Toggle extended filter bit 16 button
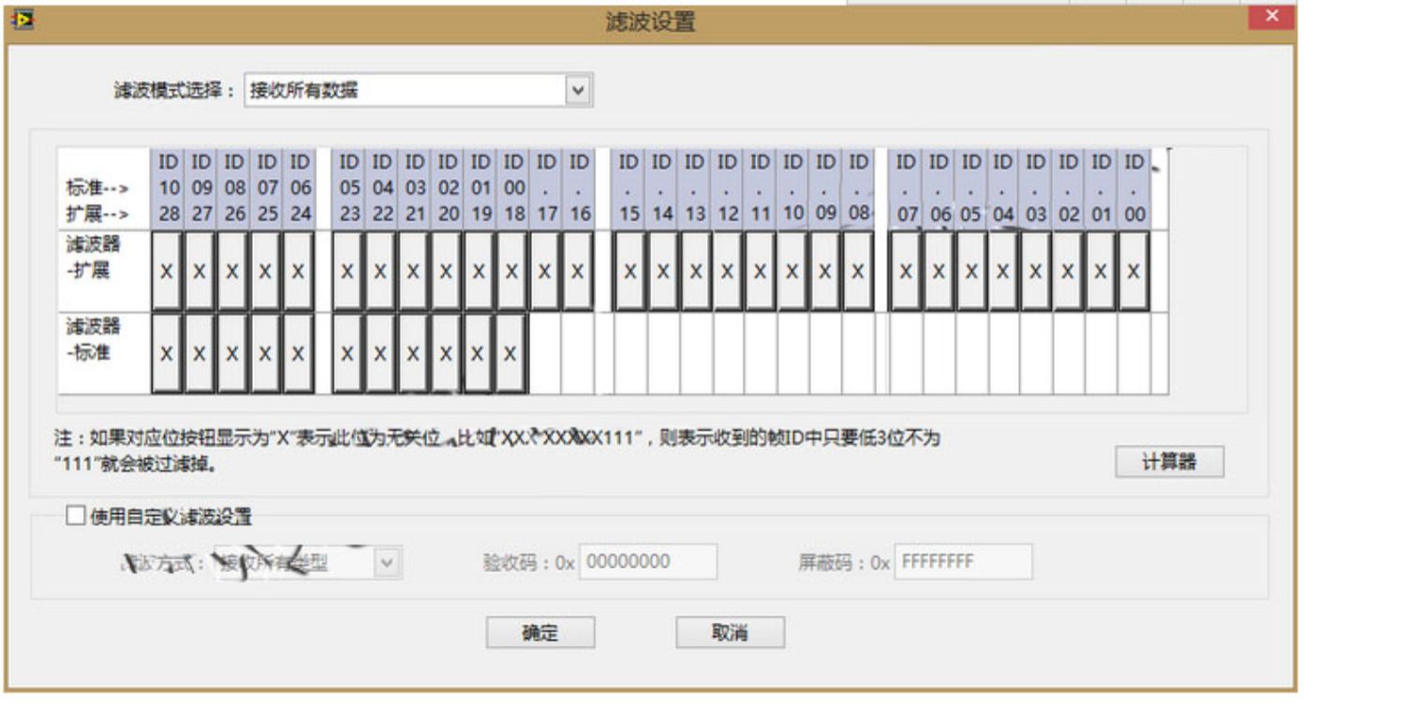The height and width of the screenshot is (725, 1405). (578, 272)
